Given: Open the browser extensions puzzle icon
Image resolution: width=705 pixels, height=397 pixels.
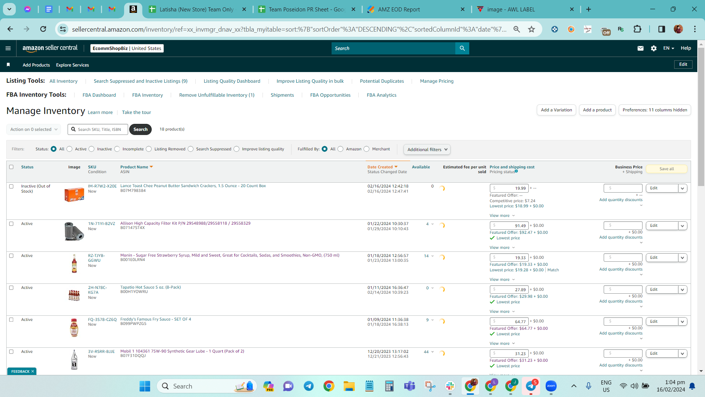Looking at the screenshot, I should coord(637,29).
